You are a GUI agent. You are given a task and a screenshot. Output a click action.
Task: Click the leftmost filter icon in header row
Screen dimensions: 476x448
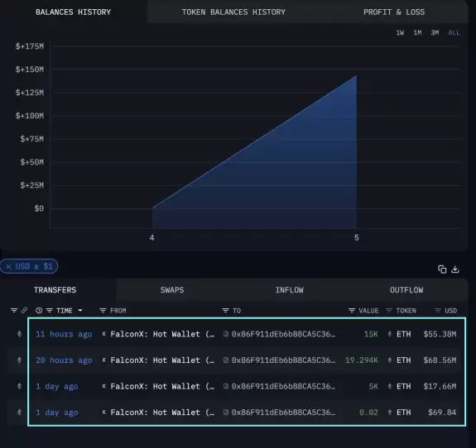[14, 311]
